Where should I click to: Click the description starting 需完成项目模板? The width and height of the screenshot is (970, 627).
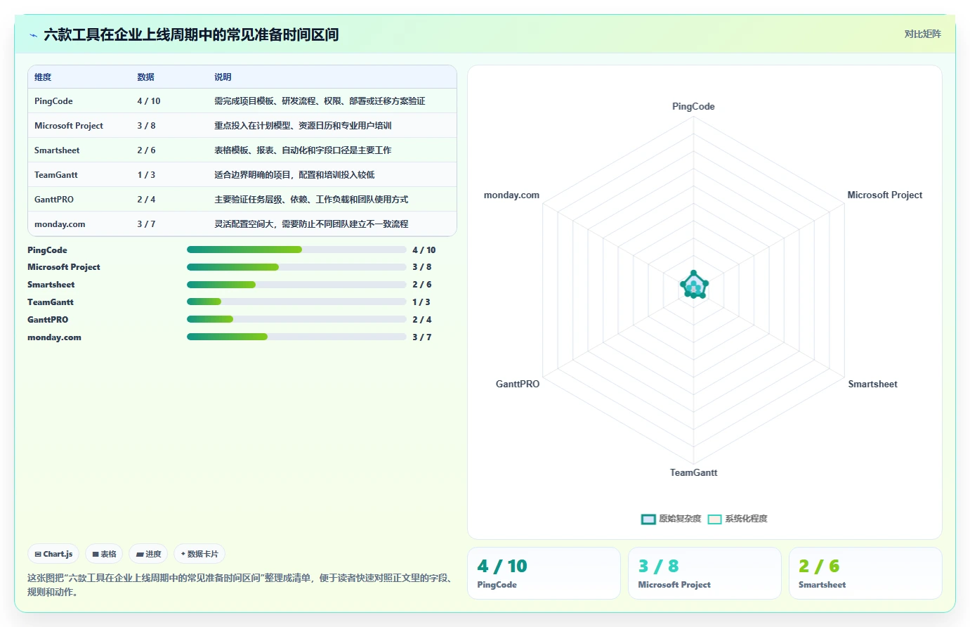tap(320, 101)
